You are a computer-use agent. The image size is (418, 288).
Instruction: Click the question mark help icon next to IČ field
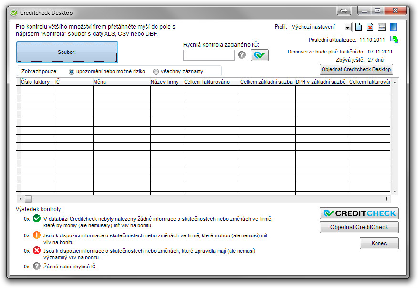242,55
